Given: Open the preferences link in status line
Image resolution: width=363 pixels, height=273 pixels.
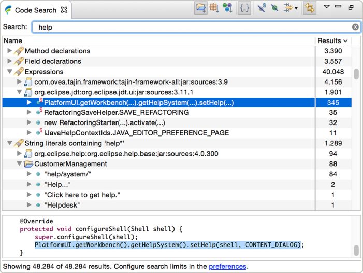Looking at the screenshot, I should click(x=227, y=266).
